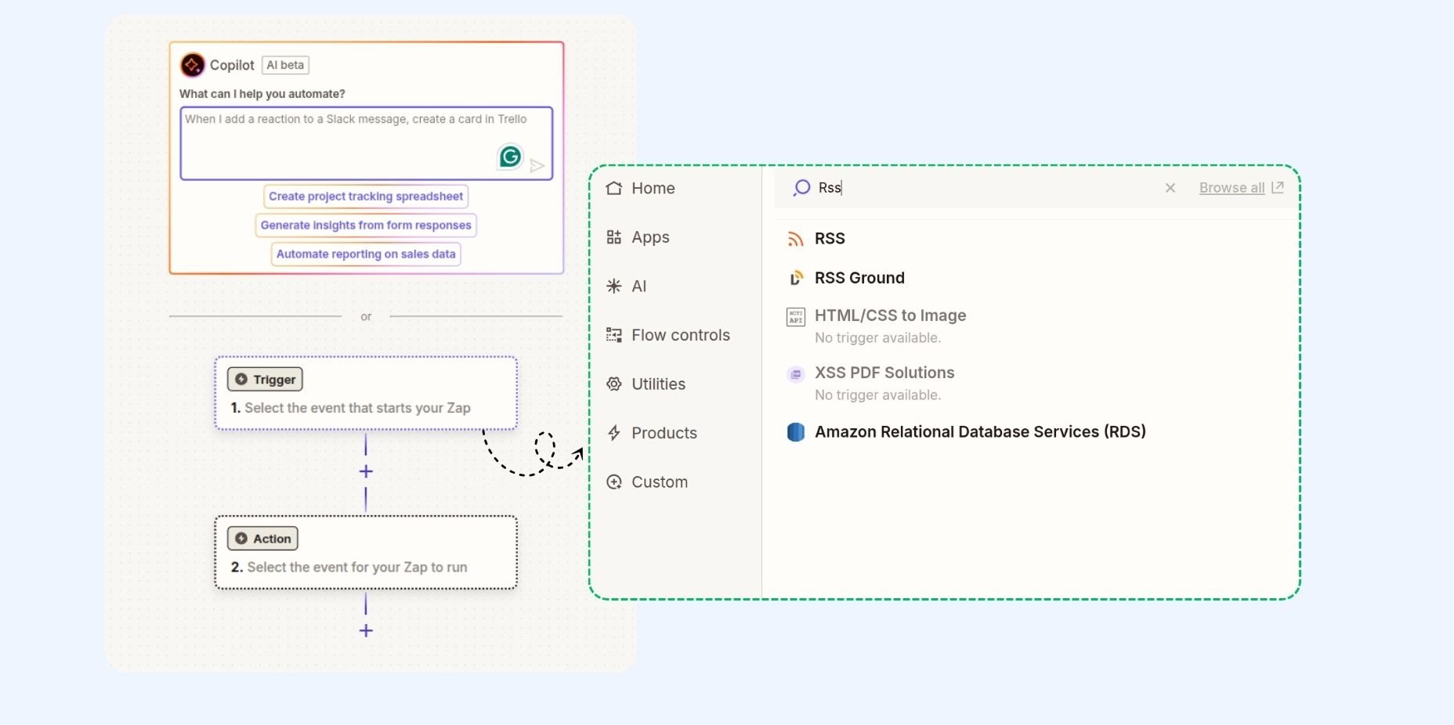1454x725 pixels.
Task: Open Utilities category
Action: point(658,384)
